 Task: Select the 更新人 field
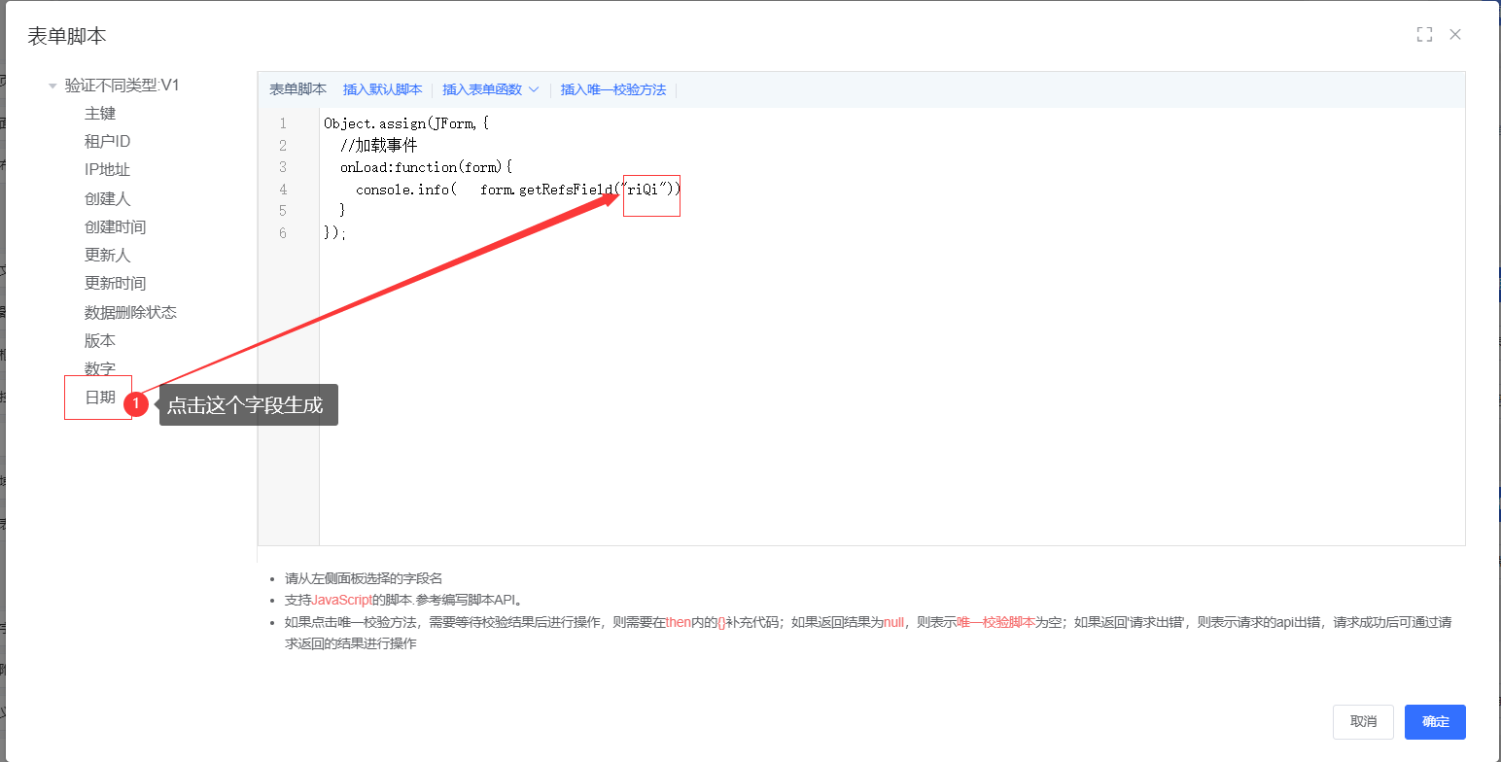pyautogui.click(x=107, y=255)
